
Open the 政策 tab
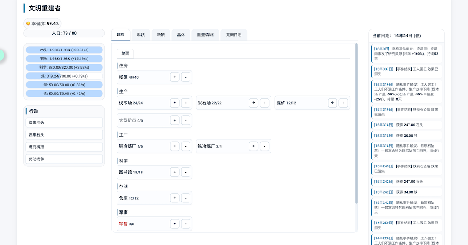point(161,35)
